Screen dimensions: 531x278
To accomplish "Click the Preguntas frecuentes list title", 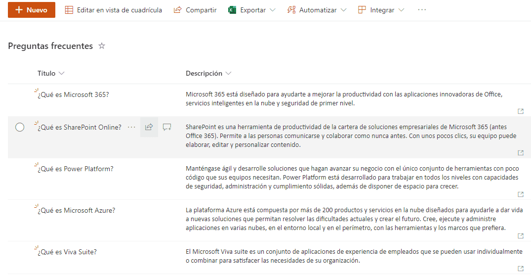I will tap(50, 46).
